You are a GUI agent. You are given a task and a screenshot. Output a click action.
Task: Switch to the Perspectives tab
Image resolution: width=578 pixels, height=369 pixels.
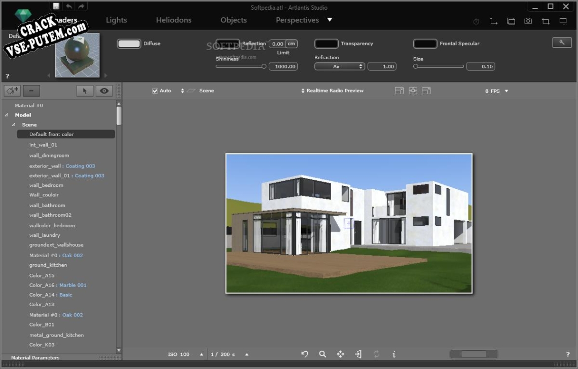click(x=298, y=20)
